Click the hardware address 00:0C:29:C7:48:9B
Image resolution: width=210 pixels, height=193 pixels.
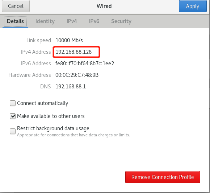(77, 75)
